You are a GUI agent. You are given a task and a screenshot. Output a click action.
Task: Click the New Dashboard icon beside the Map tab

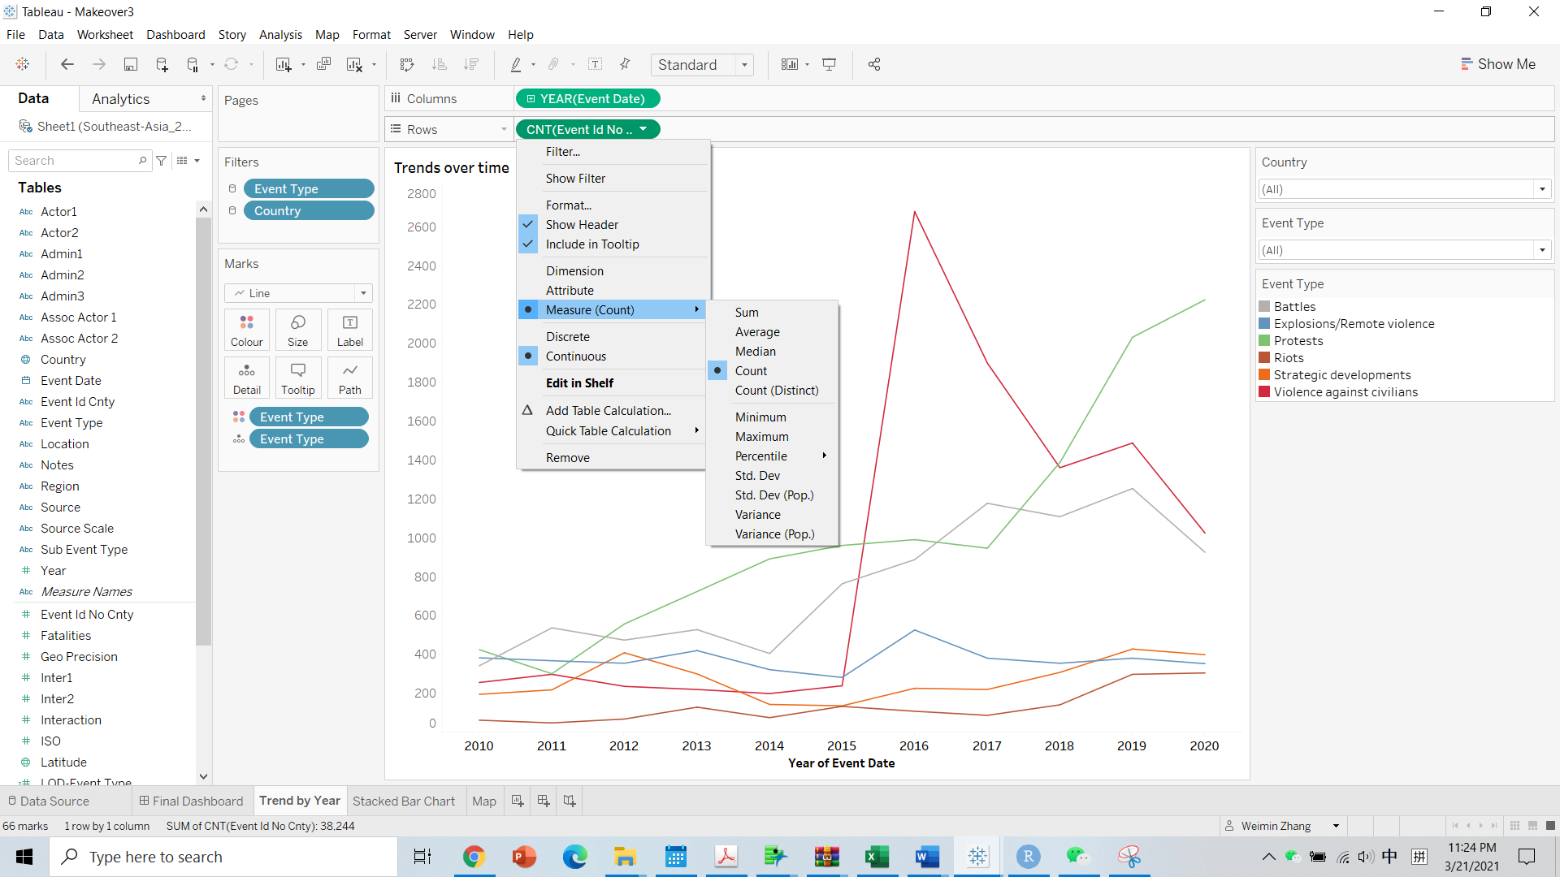[544, 801]
